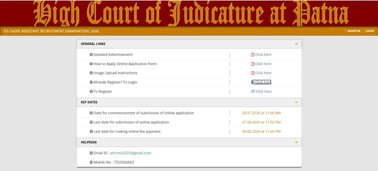Click bullet icon beside Already Register row
The height and width of the screenshot is (171, 378).
(x=91, y=82)
